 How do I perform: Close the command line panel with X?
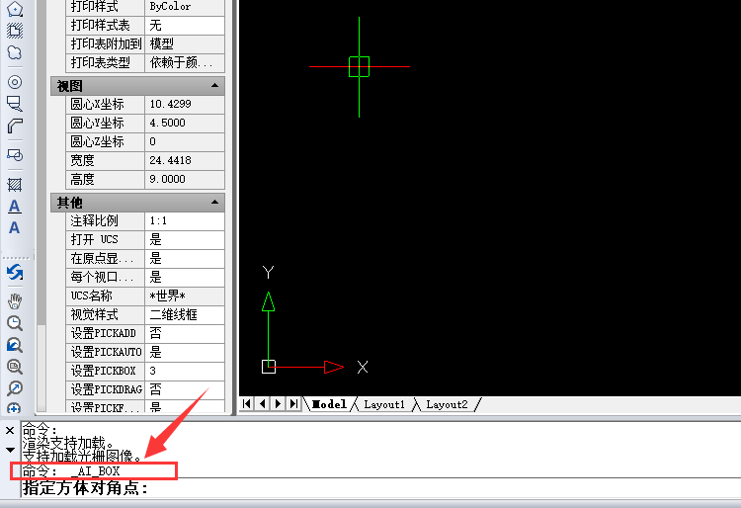tap(10, 431)
